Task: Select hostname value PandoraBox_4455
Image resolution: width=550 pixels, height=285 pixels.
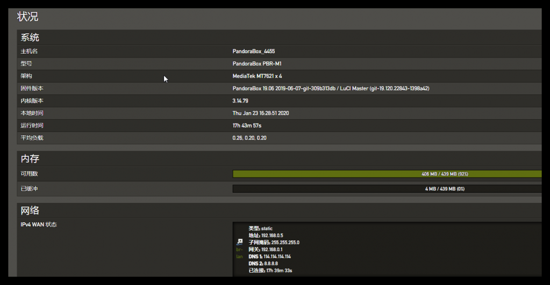Action: [x=254, y=51]
